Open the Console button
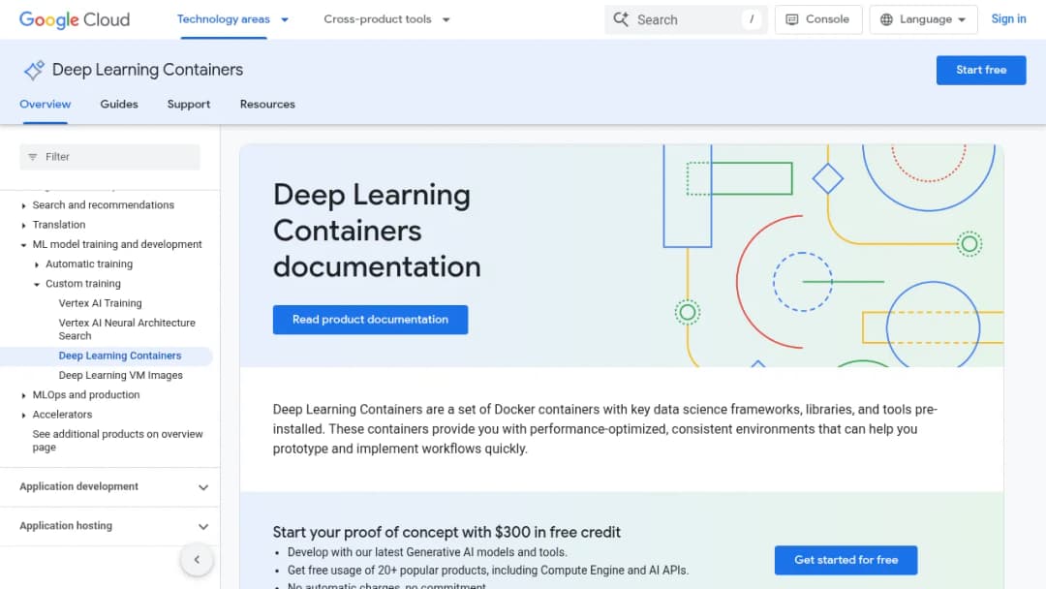The image size is (1046, 589). tap(817, 19)
